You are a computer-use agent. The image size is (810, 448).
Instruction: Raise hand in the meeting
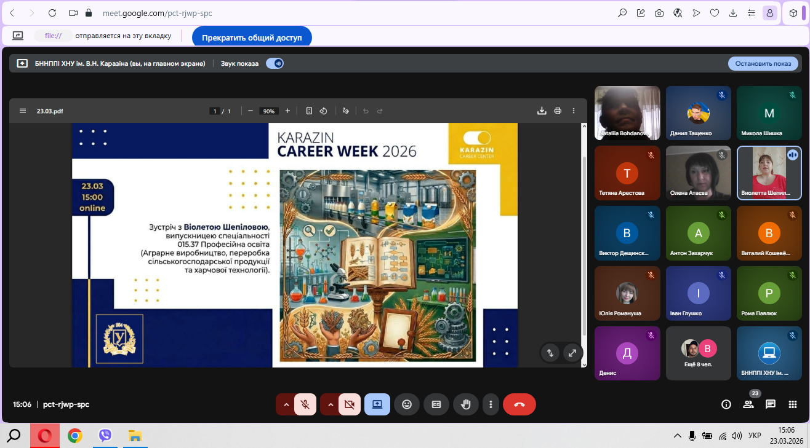[466, 404]
